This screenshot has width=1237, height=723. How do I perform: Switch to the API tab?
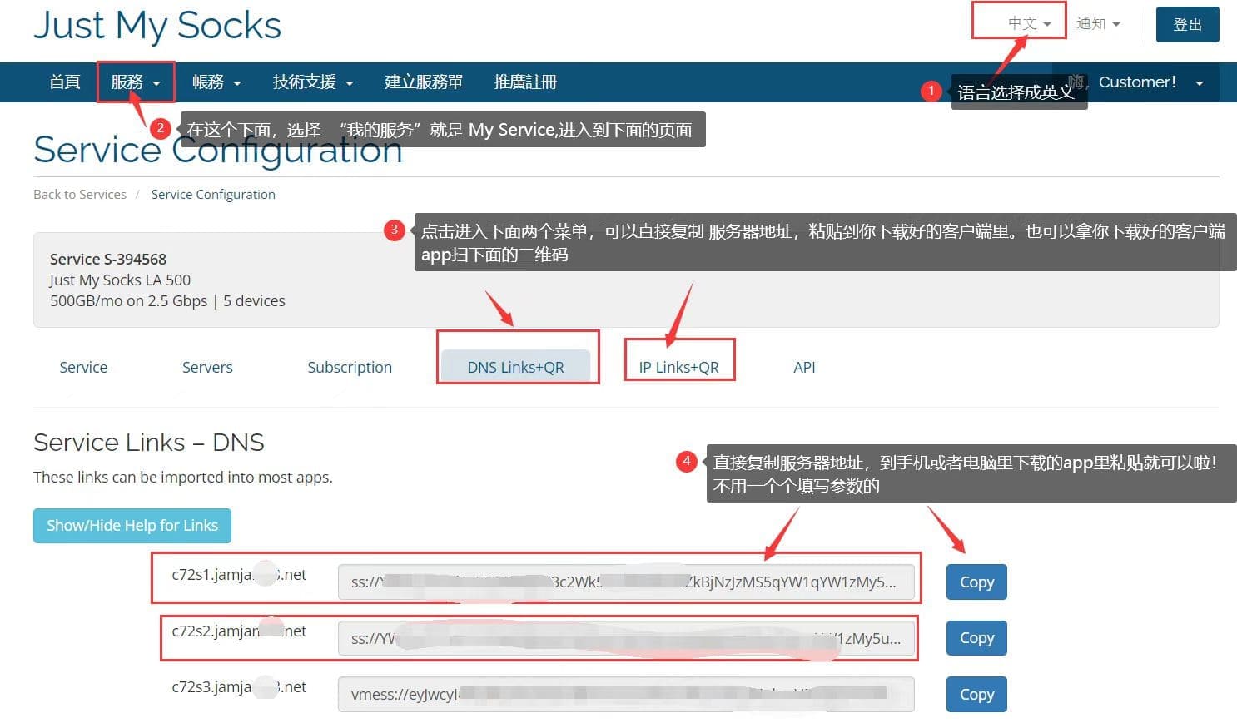pos(802,367)
